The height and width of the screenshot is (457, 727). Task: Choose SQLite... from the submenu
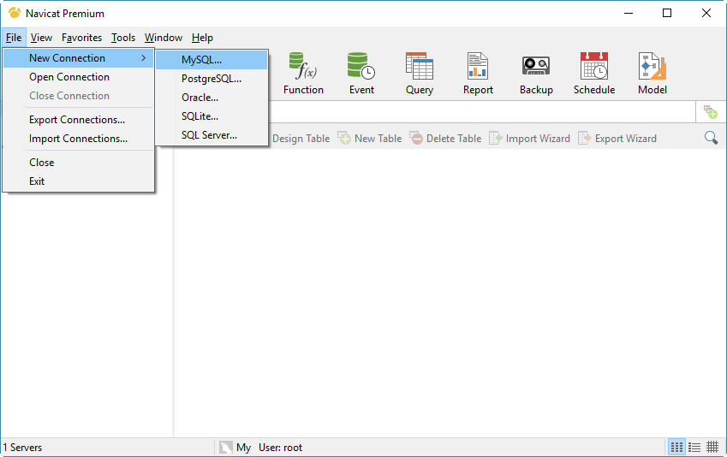212,116
